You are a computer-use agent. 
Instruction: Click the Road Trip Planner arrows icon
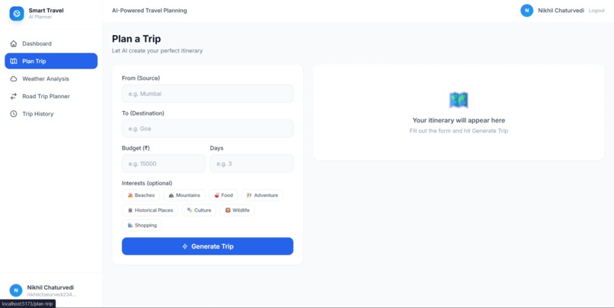coord(14,96)
